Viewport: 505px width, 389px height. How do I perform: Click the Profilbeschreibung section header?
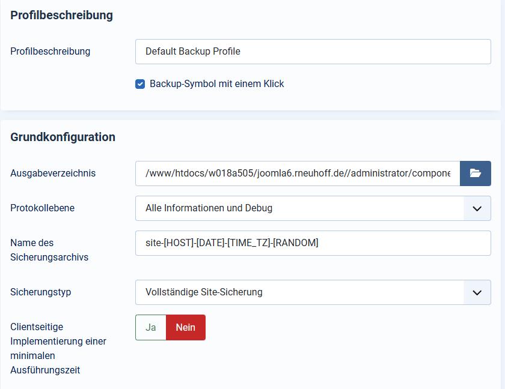61,15
